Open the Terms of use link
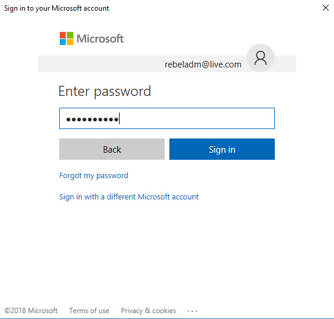Image resolution: width=334 pixels, height=319 pixels. pyautogui.click(x=89, y=311)
